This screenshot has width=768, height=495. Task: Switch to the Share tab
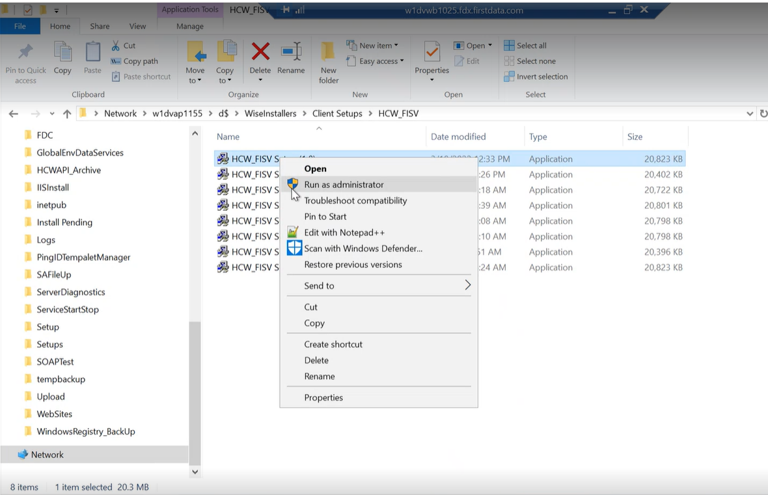[100, 26]
